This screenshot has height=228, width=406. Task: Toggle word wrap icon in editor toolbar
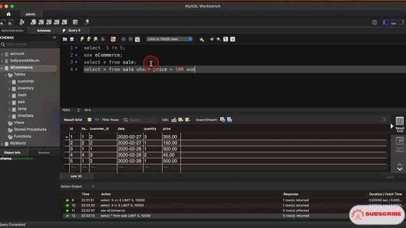click(233, 39)
